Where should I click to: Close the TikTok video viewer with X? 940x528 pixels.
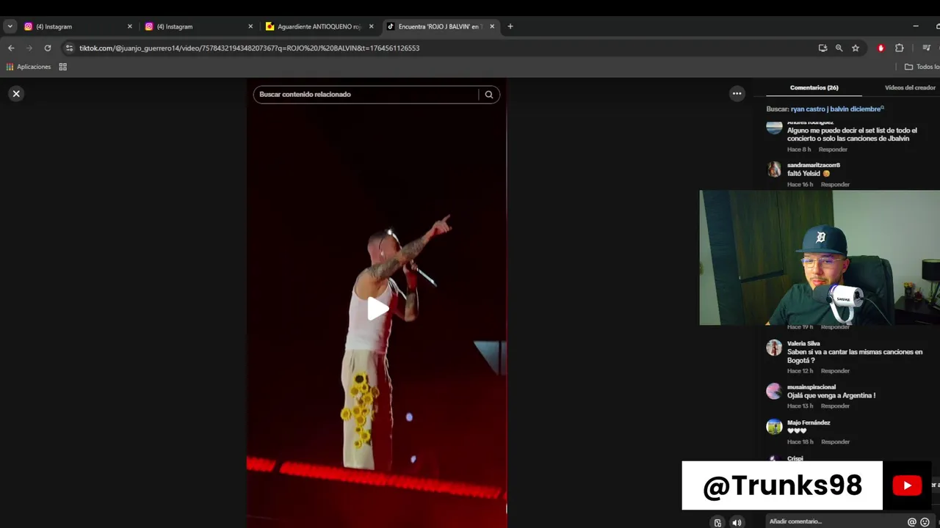pyautogui.click(x=16, y=94)
